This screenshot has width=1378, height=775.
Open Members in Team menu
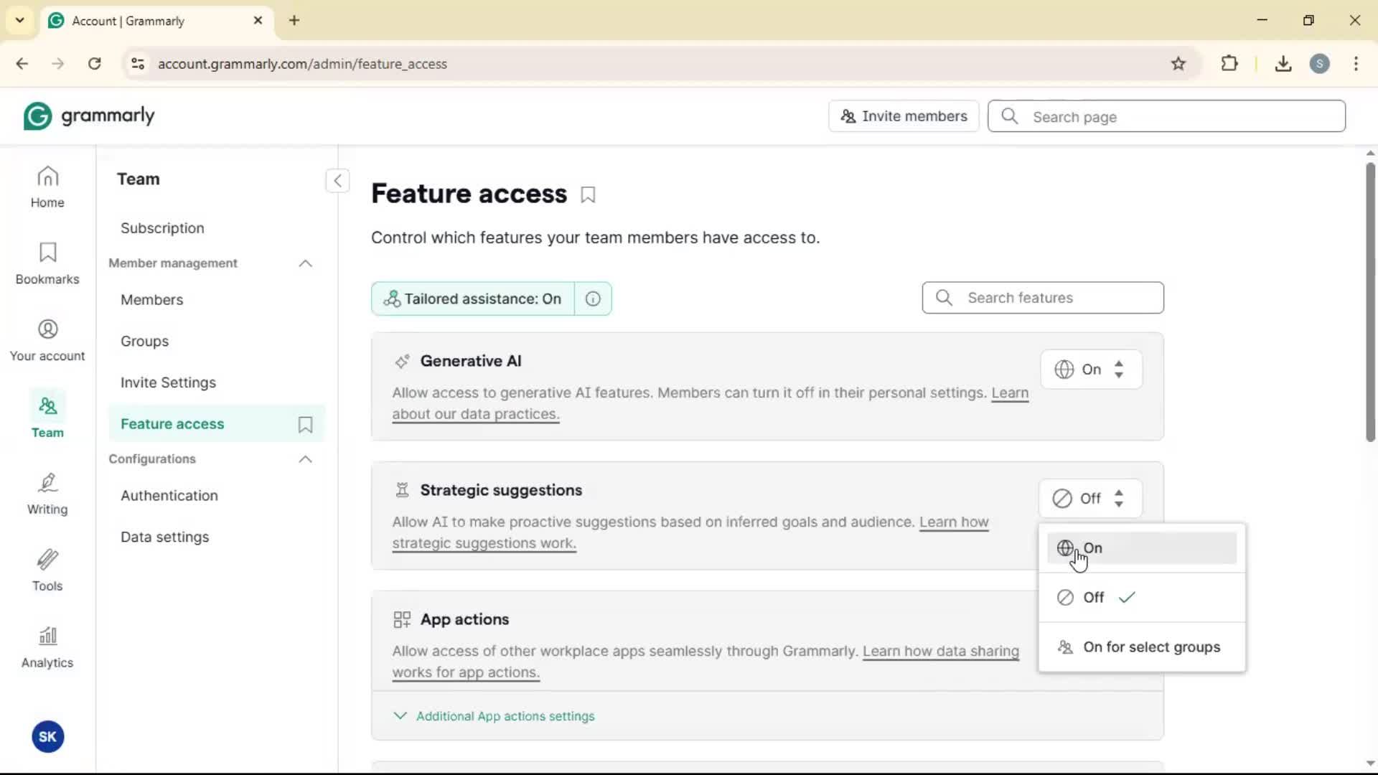(x=151, y=300)
